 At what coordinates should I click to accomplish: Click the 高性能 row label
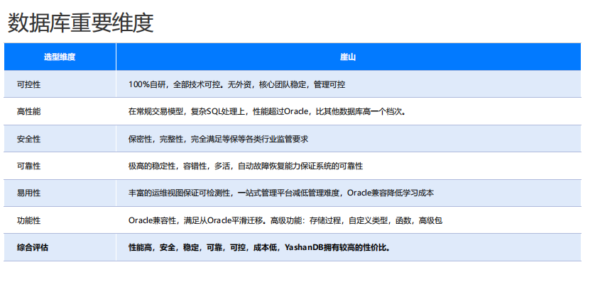[x=29, y=112]
